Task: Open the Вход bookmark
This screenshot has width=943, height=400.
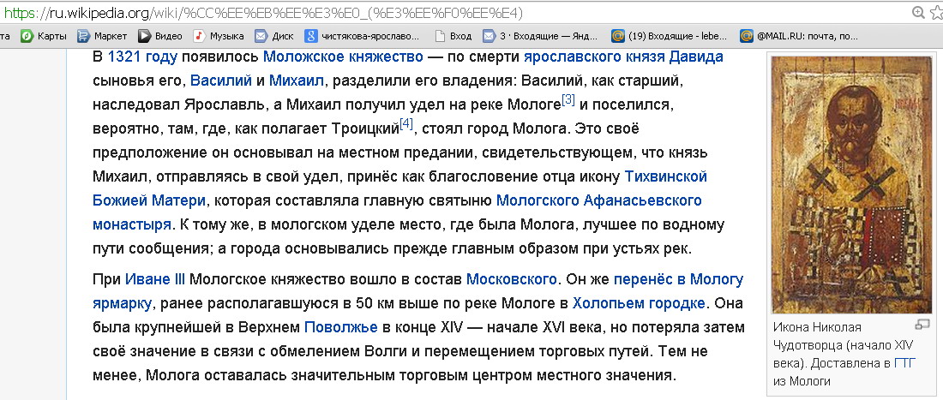Action: coord(453,37)
